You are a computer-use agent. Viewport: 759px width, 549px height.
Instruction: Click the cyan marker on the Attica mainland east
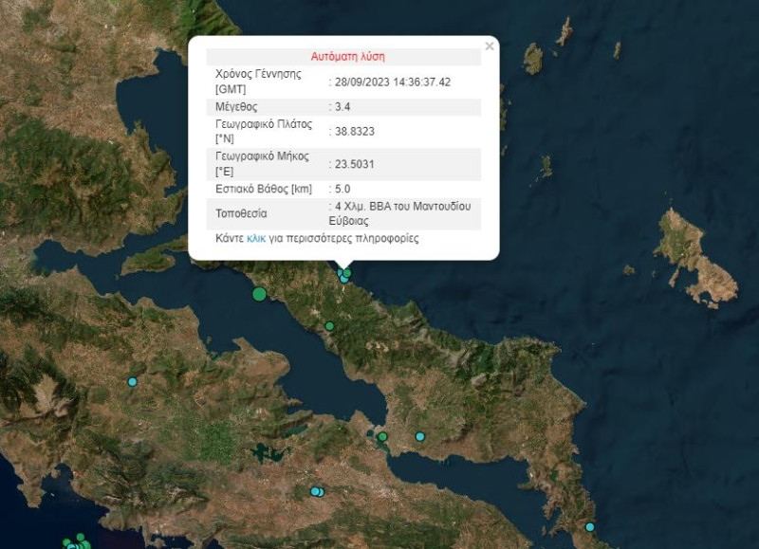419,436
